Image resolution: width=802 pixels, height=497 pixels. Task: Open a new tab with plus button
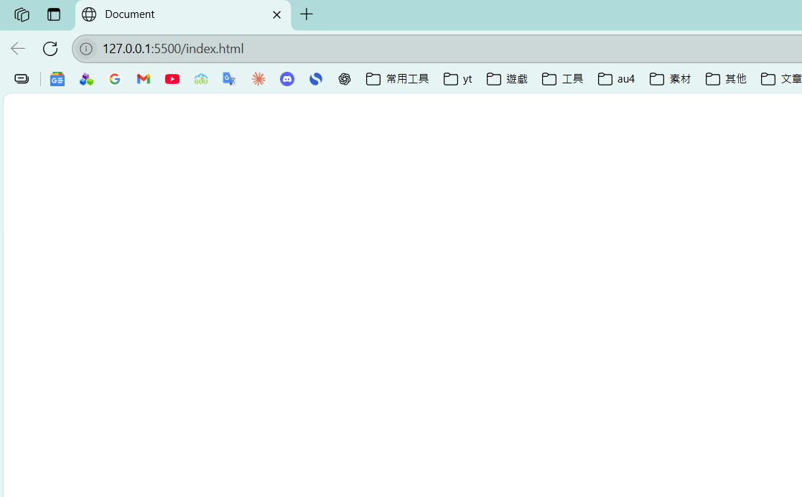point(307,14)
